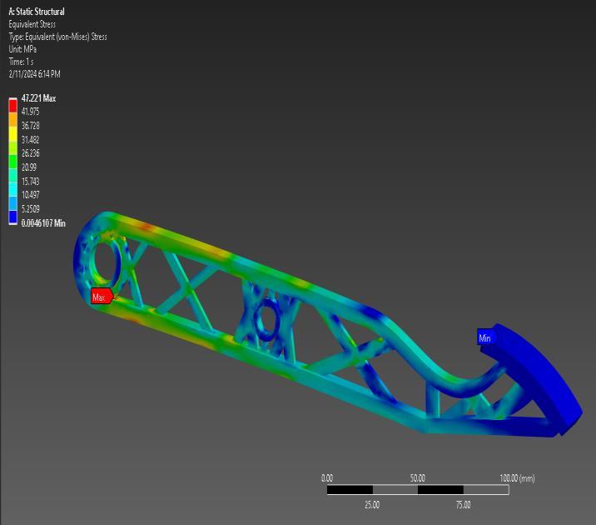Click the '36.728' legend value
This screenshot has height=525, width=596.
point(31,126)
